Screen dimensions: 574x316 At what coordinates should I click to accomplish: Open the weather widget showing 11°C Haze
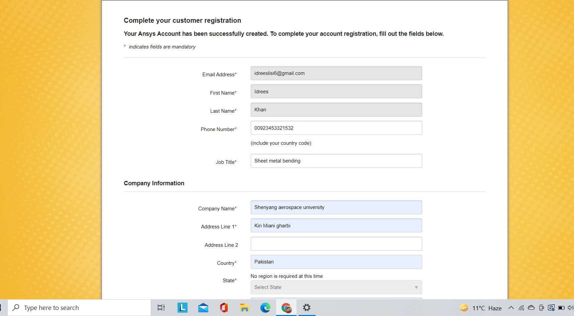(x=480, y=308)
